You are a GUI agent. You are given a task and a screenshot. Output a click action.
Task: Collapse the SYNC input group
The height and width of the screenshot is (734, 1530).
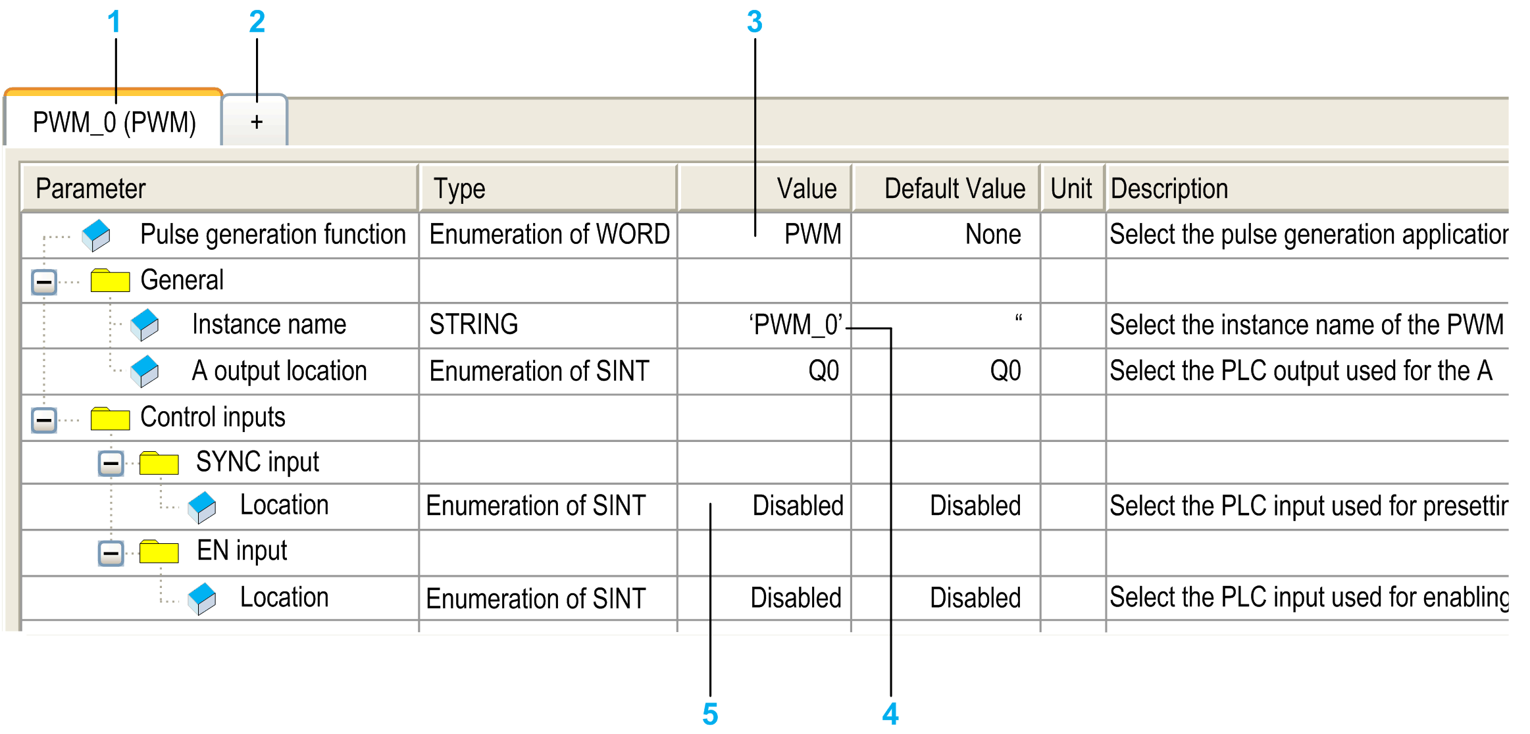tap(111, 462)
